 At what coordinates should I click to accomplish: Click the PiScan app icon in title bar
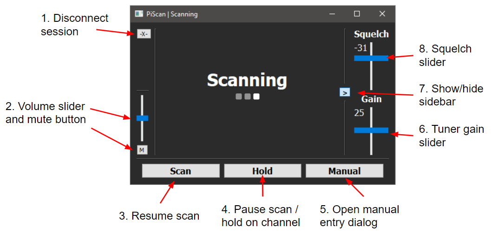coord(138,14)
